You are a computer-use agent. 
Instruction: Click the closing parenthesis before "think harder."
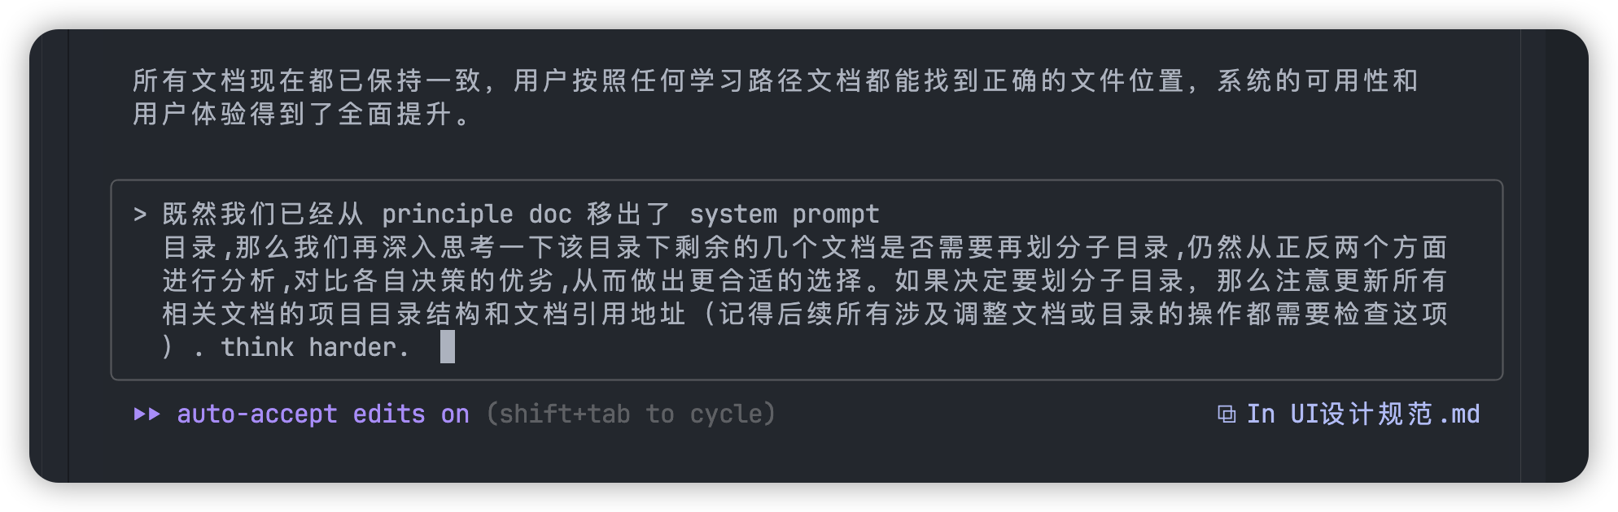pos(168,348)
